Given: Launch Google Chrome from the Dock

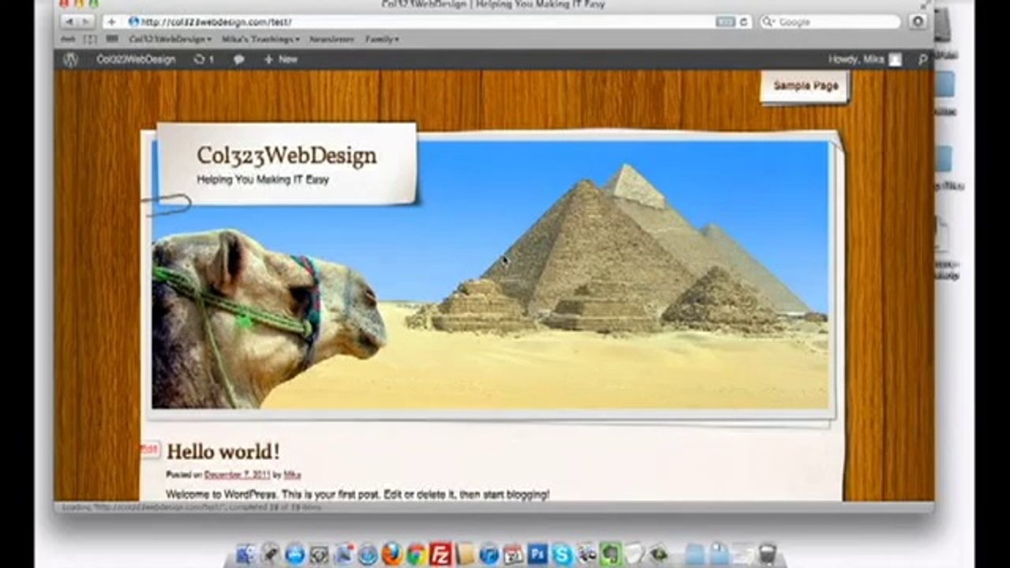Looking at the screenshot, I should pyautogui.click(x=417, y=555).
